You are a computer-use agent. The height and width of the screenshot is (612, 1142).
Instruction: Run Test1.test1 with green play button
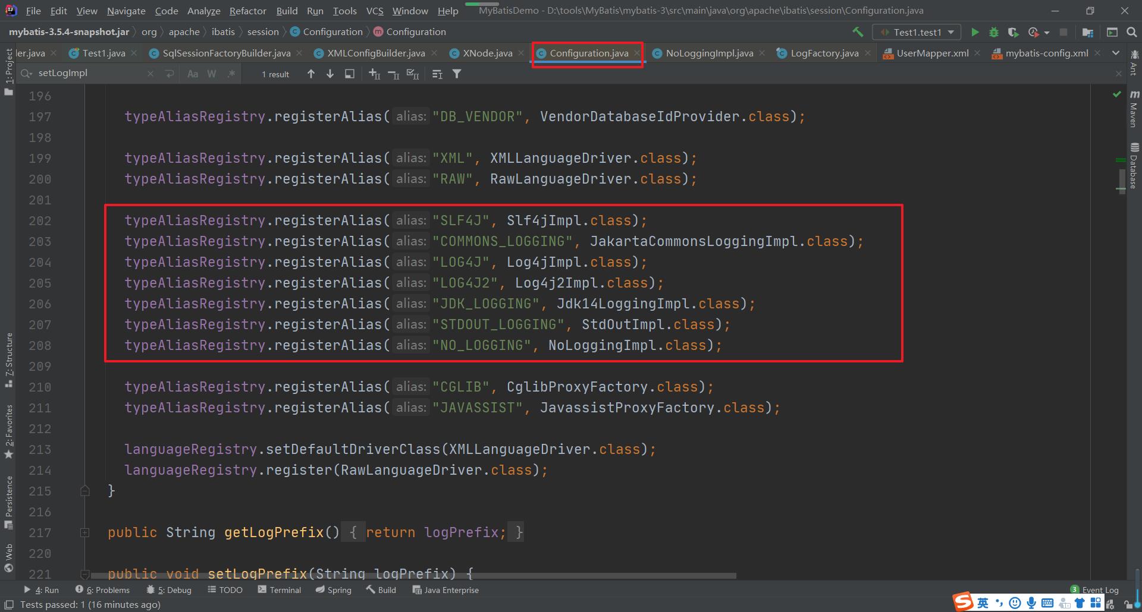(x=975, y=32)
